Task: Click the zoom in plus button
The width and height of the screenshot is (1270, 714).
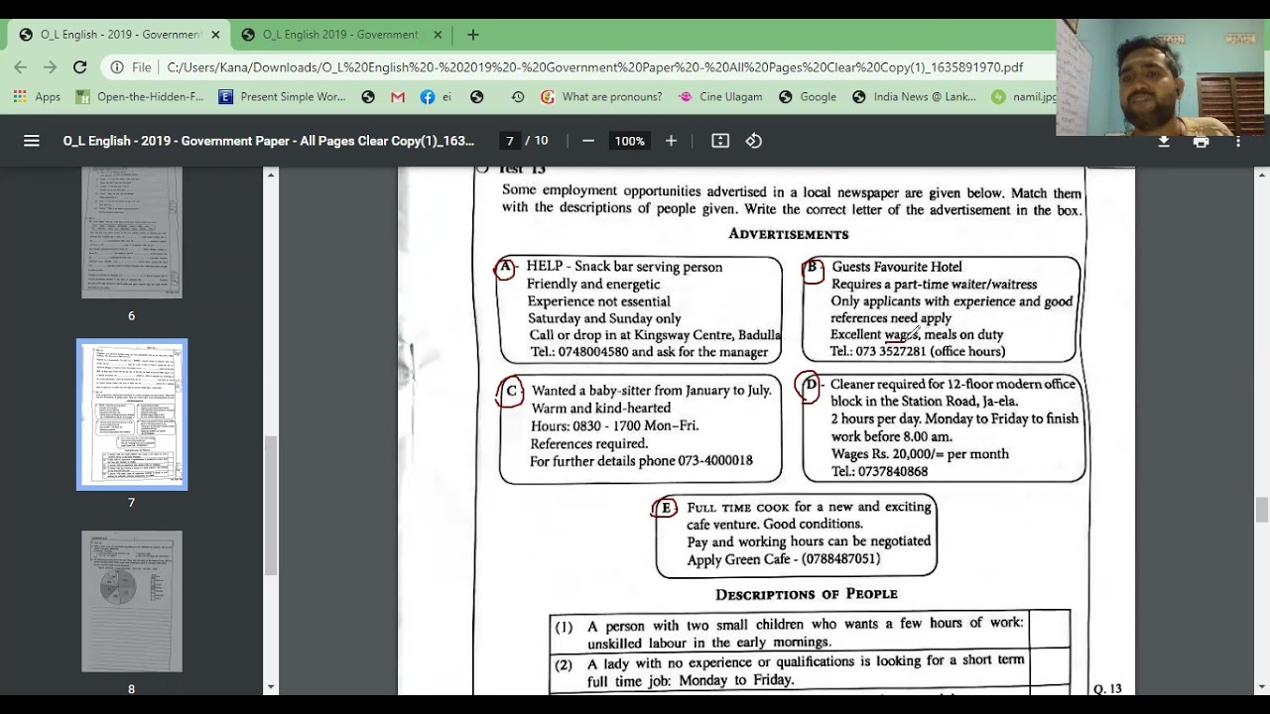Action: (x=671, y=141)
